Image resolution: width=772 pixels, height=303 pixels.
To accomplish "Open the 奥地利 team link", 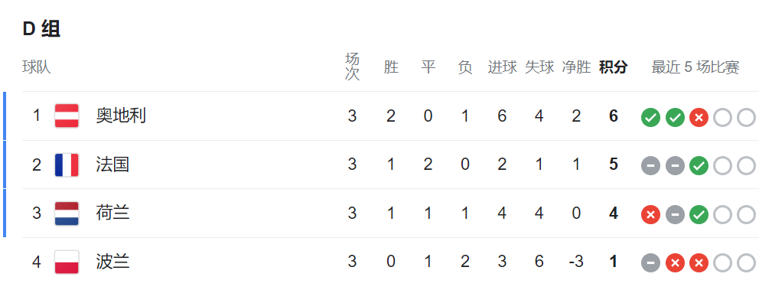I will 121,116.
